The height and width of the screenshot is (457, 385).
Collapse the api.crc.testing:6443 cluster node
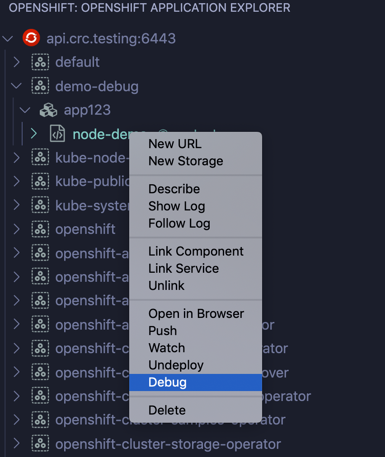pos(8,38)
